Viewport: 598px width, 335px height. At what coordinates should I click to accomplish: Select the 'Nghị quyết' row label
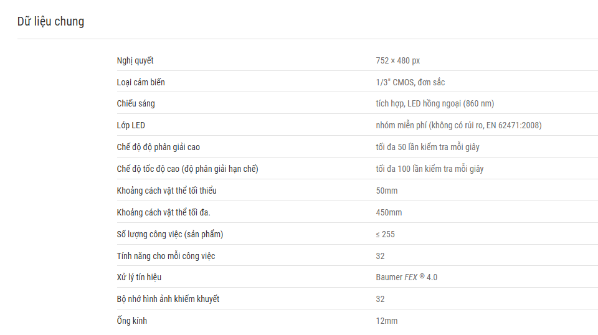point(135,60)
